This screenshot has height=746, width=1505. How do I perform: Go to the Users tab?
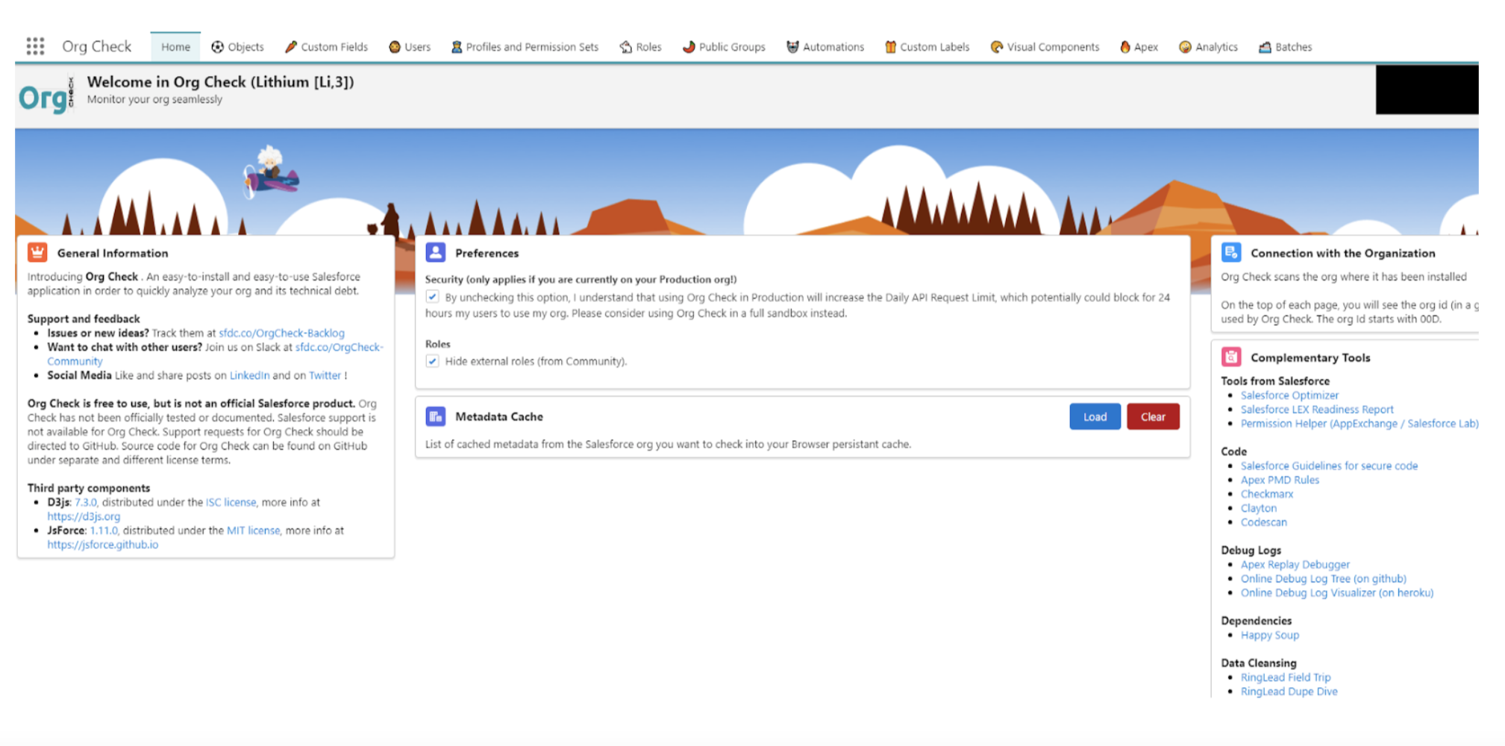pos(410,47)
